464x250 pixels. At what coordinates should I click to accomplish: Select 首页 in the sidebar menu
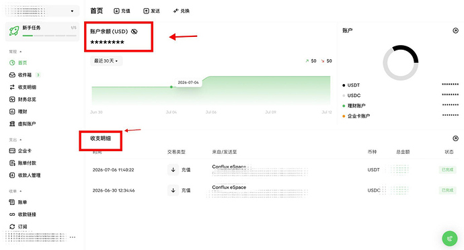[x=18, y=62]
